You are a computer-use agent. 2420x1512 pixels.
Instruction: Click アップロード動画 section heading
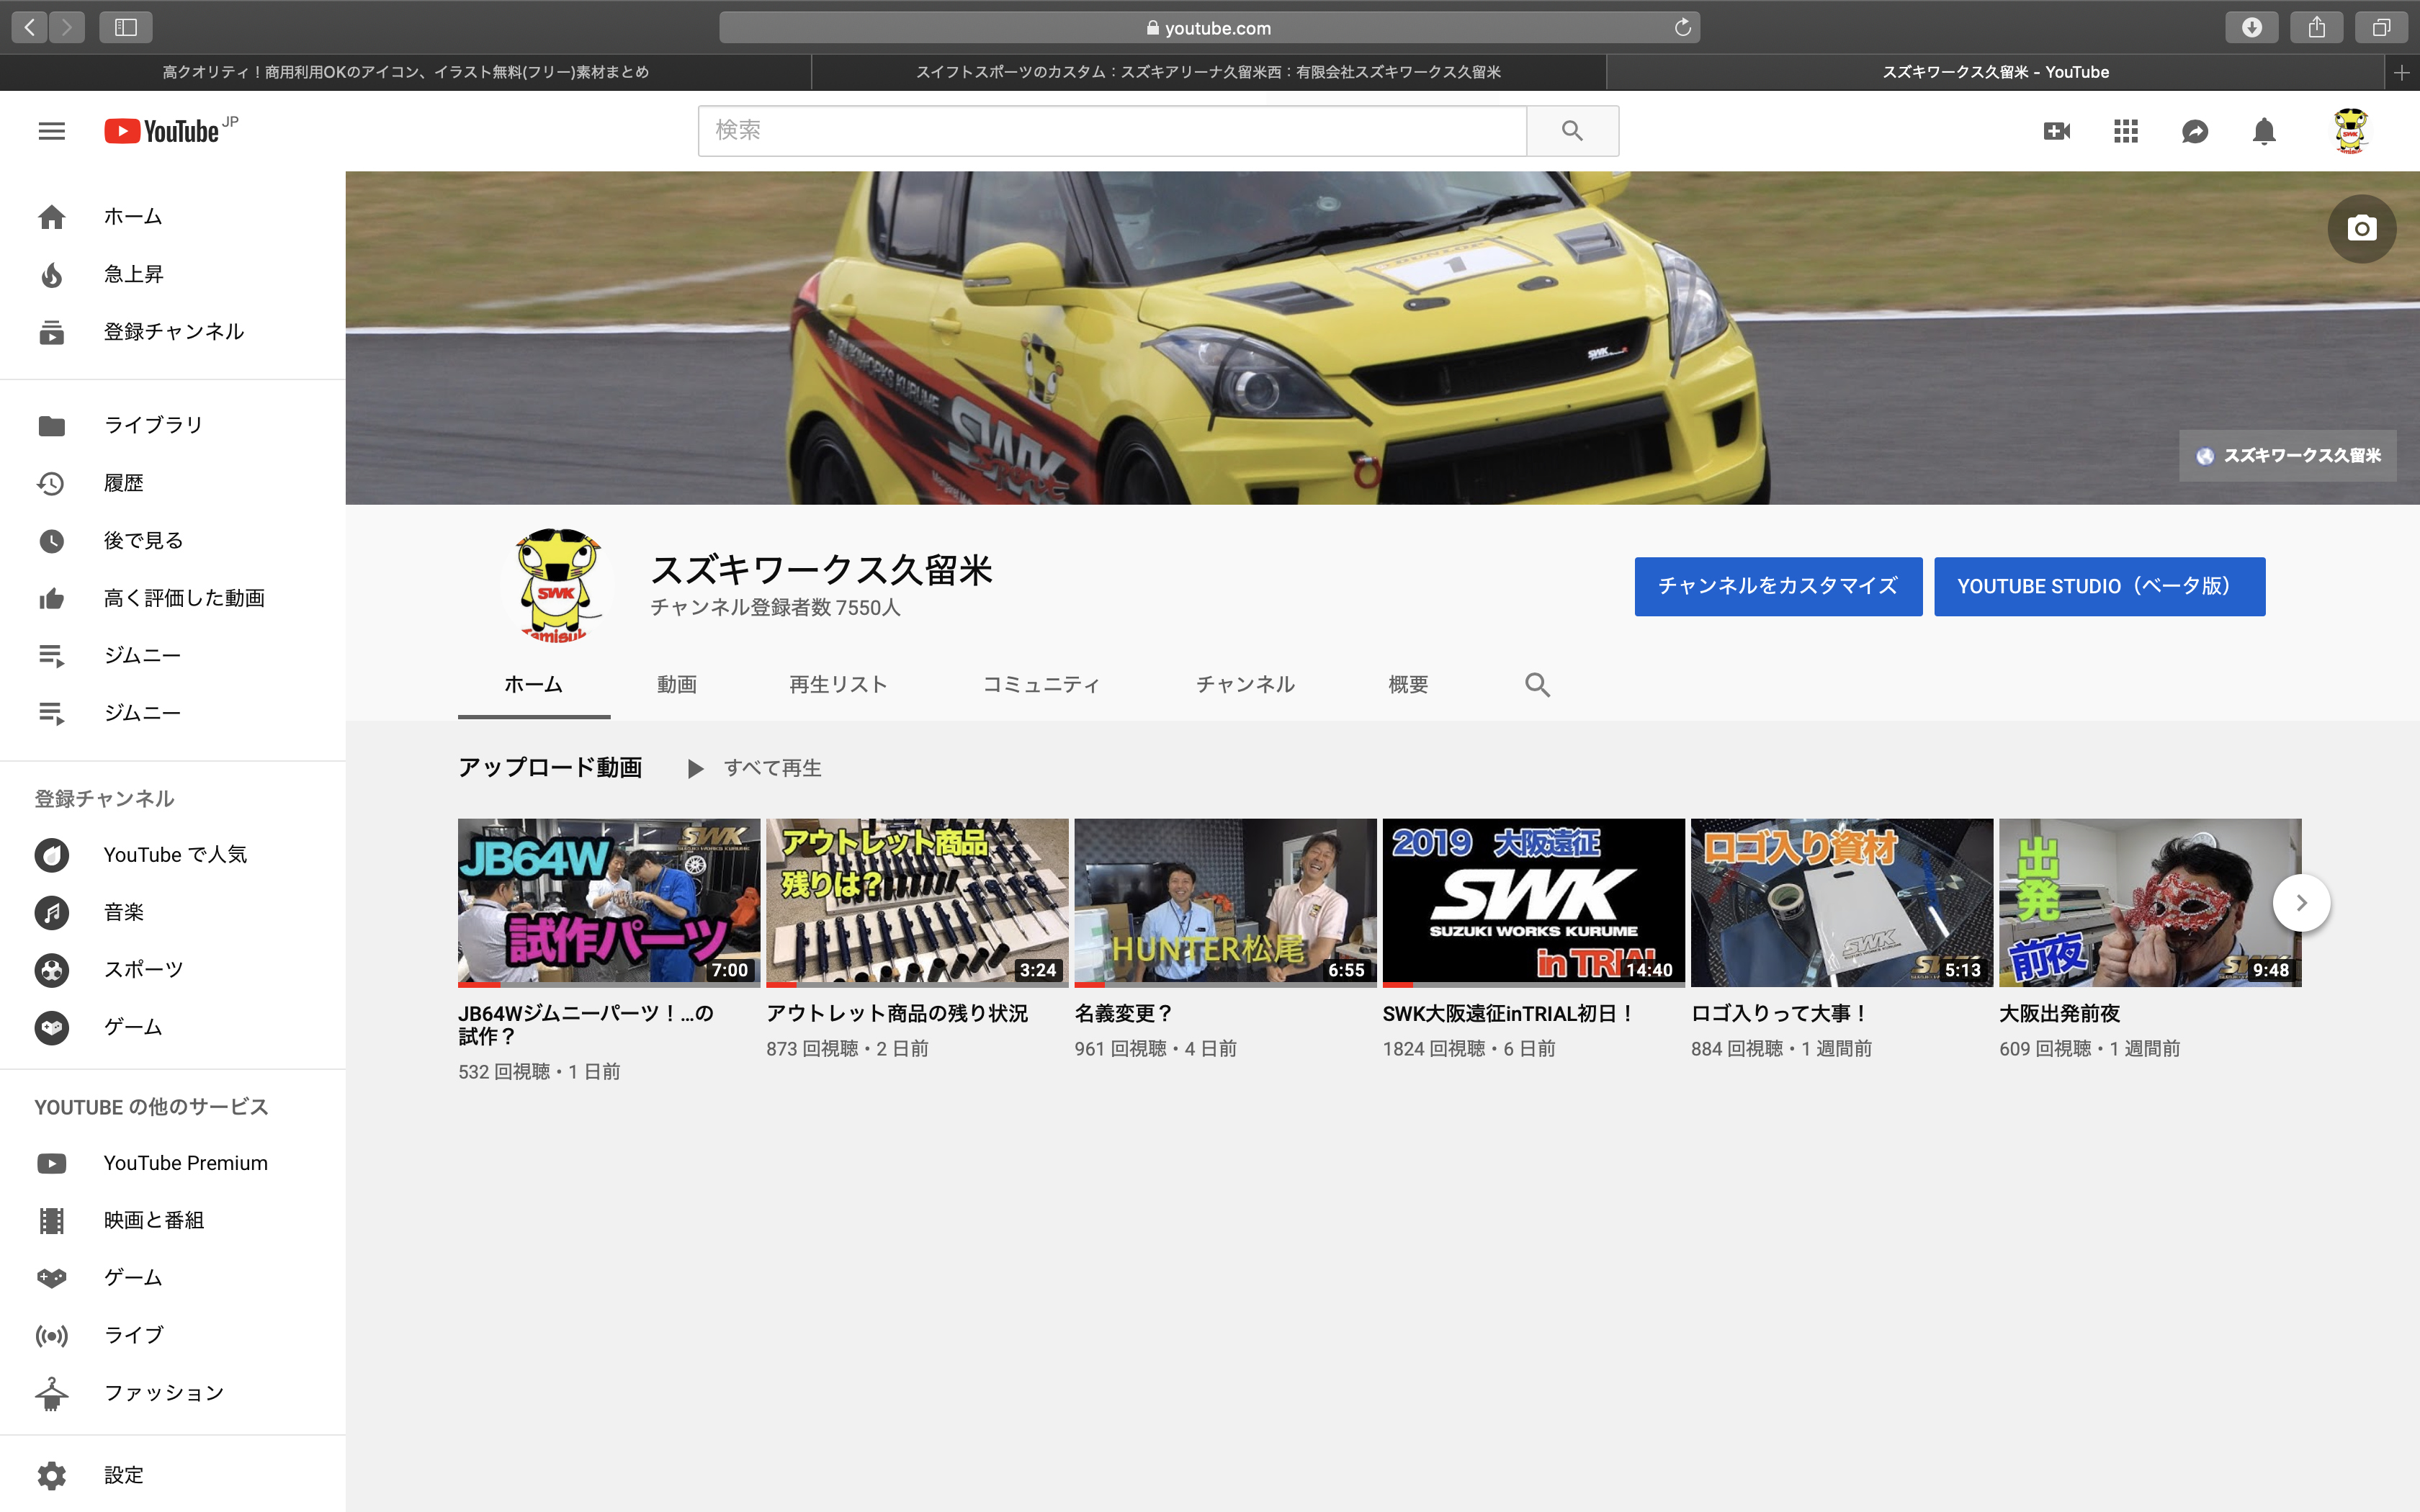point(550,768)
